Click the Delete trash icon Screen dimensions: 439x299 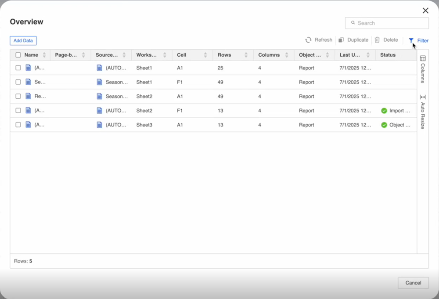click(377, 40)
